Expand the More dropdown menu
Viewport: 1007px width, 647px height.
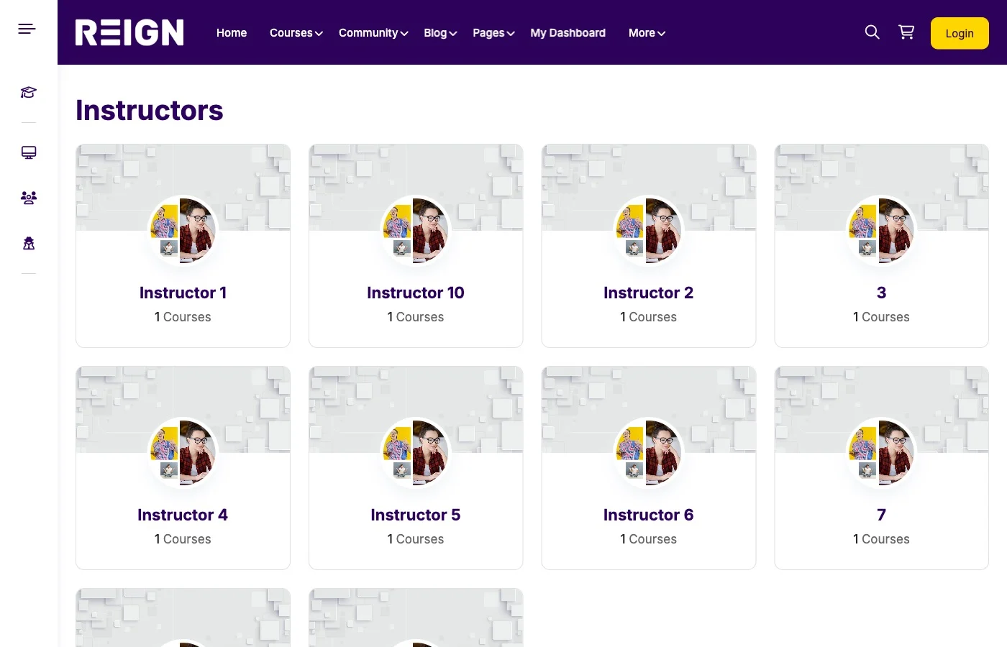coord(647,33)
